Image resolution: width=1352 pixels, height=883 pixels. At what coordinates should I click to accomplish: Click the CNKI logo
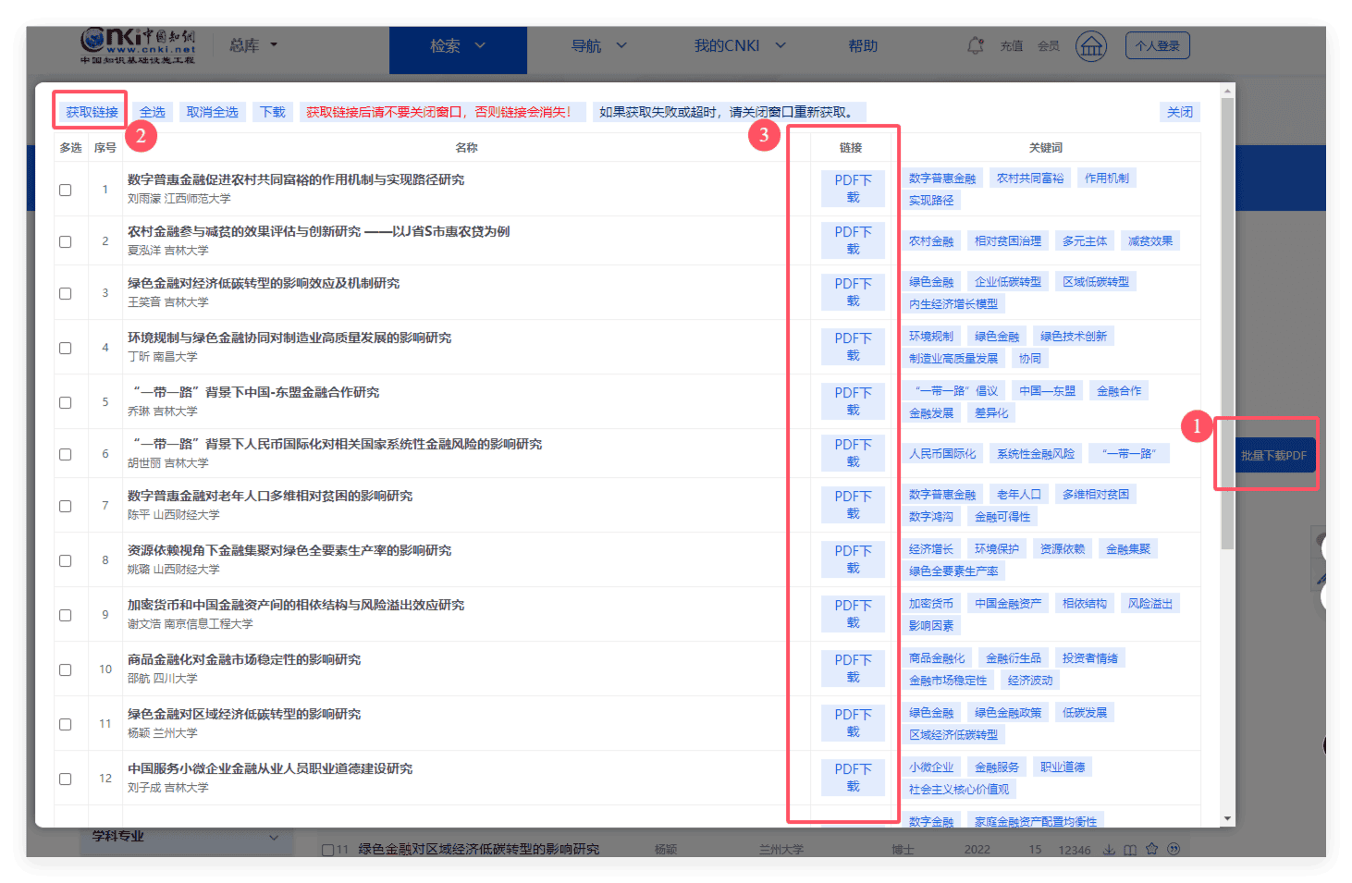click(x=138, y=44)
